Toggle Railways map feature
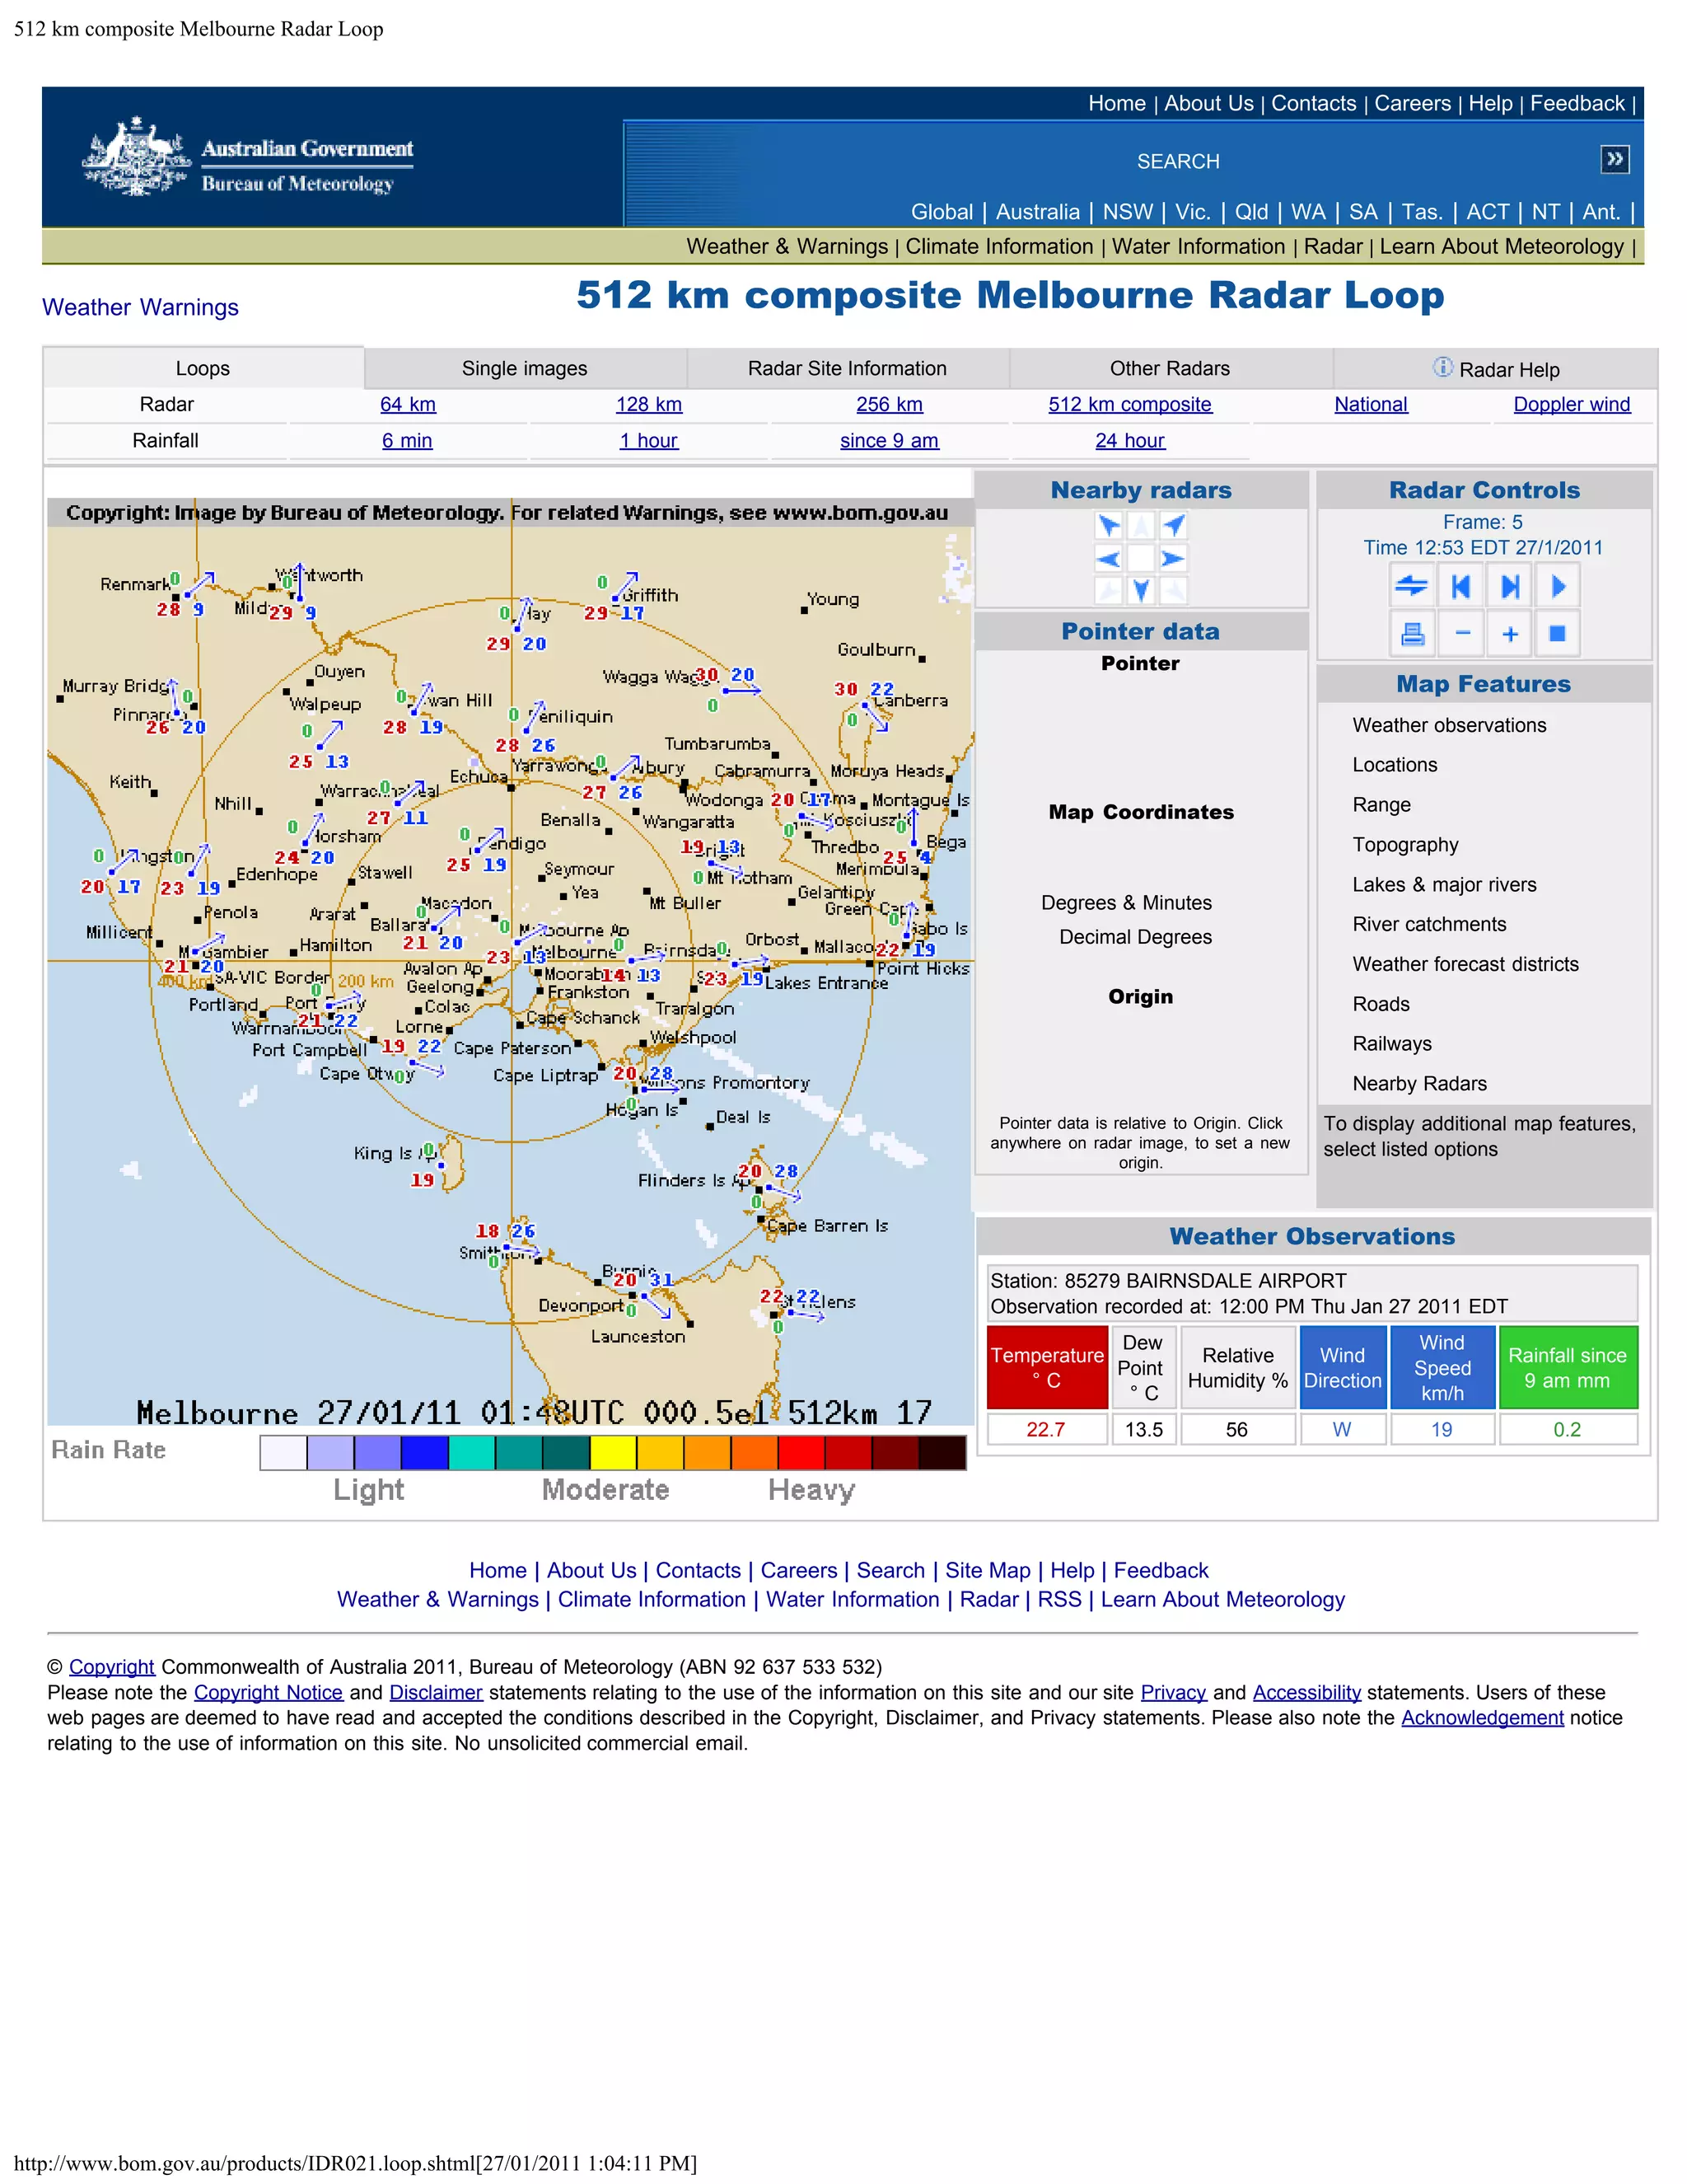Viewport: 1687px width, 2184px height. (1391, 1044)
